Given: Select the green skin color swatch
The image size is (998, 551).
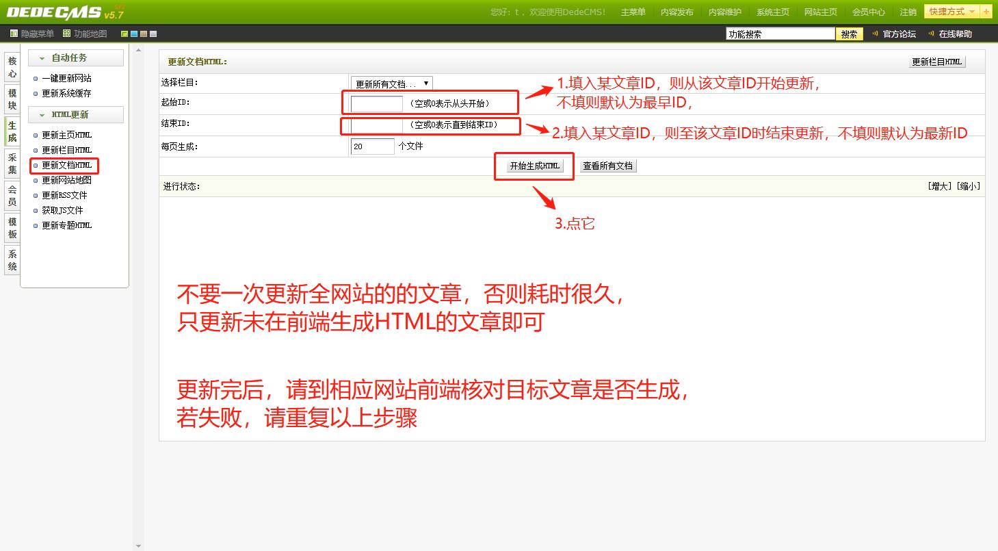Looking at the screenshot, I should click(x=124, y=34).
